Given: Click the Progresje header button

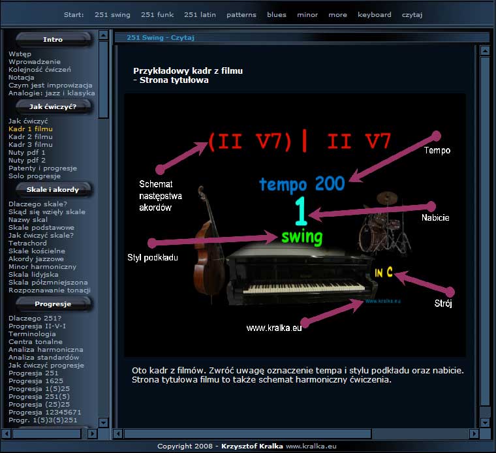Looking at the screenshot, I should (x=53, y=304).
